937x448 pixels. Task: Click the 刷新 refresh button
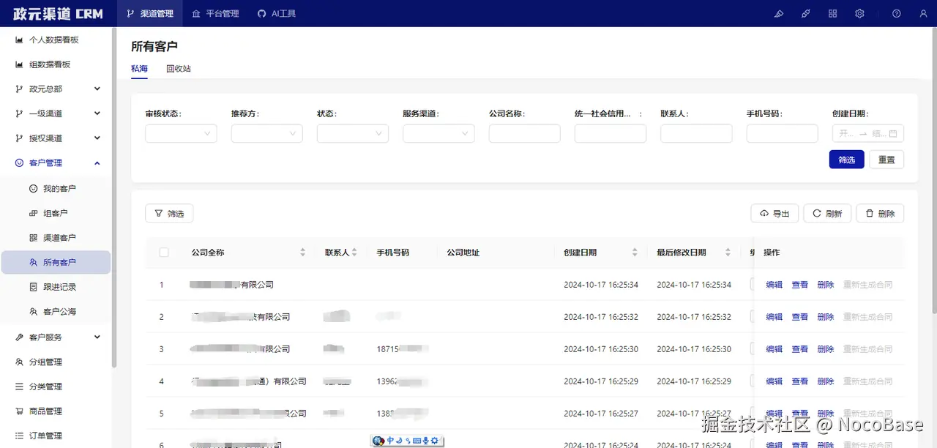[827, 214]
